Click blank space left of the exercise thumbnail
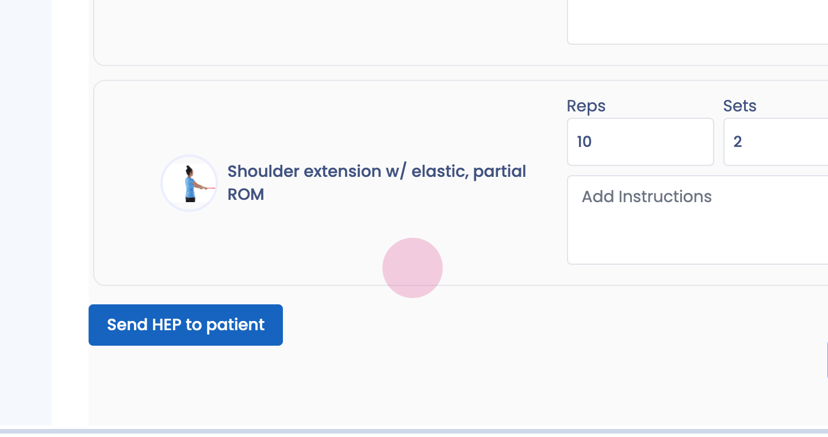This screenshot has height=437, width=828. click(x=128, y=183)
